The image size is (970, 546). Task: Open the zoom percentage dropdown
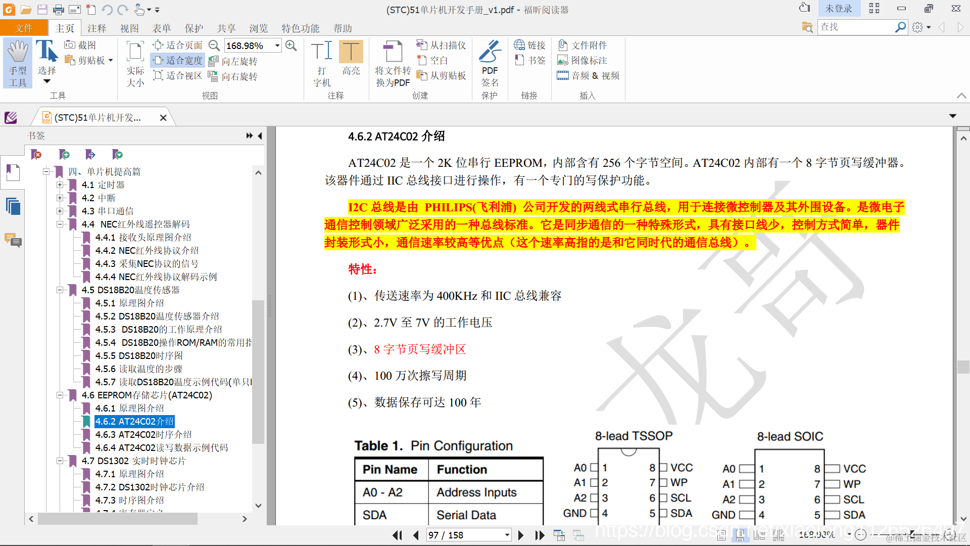(277, 45)
